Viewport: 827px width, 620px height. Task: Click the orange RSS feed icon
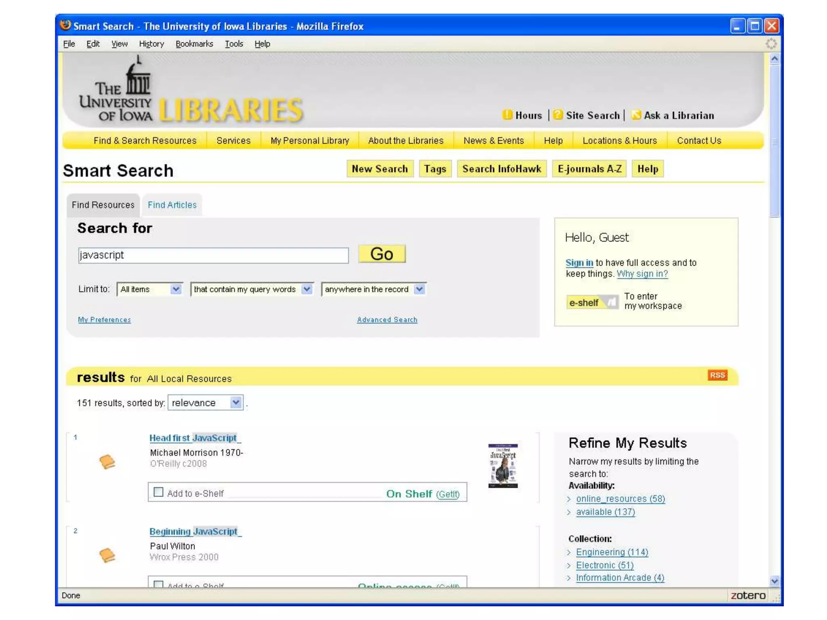[x=717, y=375]
